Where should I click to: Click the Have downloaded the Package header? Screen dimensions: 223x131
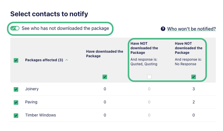point(105,54)
